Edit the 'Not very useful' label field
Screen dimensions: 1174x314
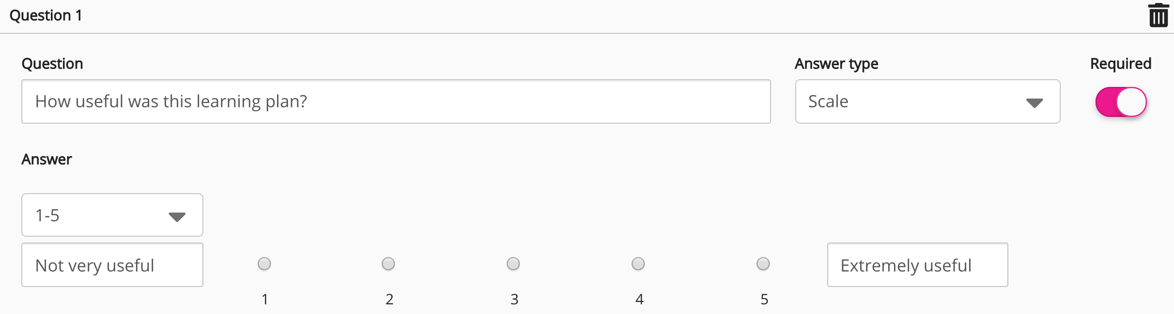click(x=112, y=265)
